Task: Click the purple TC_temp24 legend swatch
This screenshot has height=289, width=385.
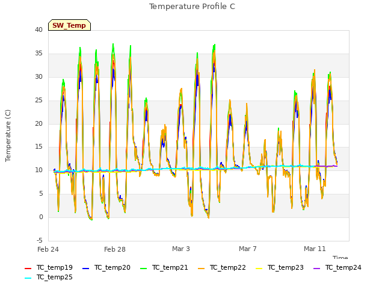Action: [x=317, y=269]
